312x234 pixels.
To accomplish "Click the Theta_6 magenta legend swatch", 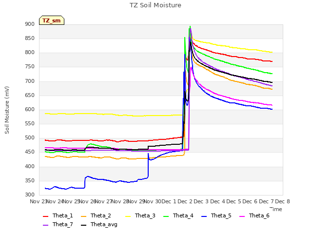I will (x=242, y=216).
